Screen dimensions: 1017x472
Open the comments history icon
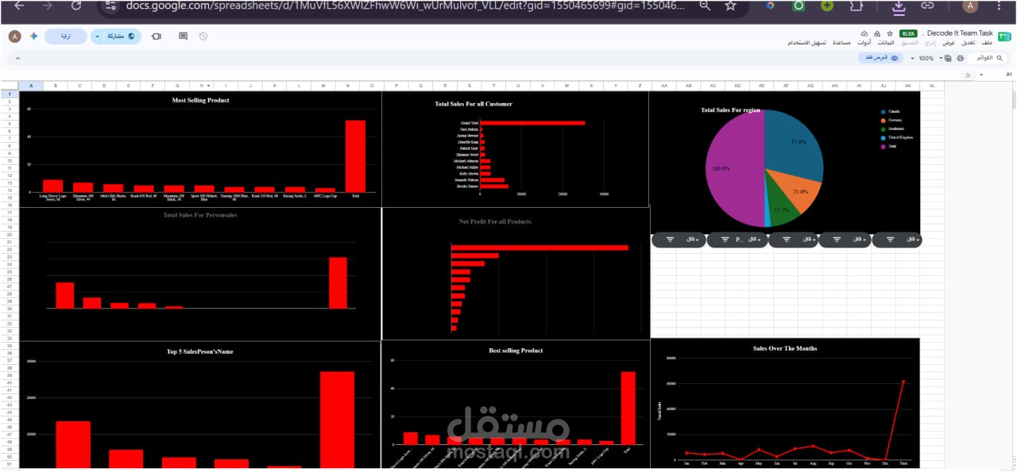point(184,36)
